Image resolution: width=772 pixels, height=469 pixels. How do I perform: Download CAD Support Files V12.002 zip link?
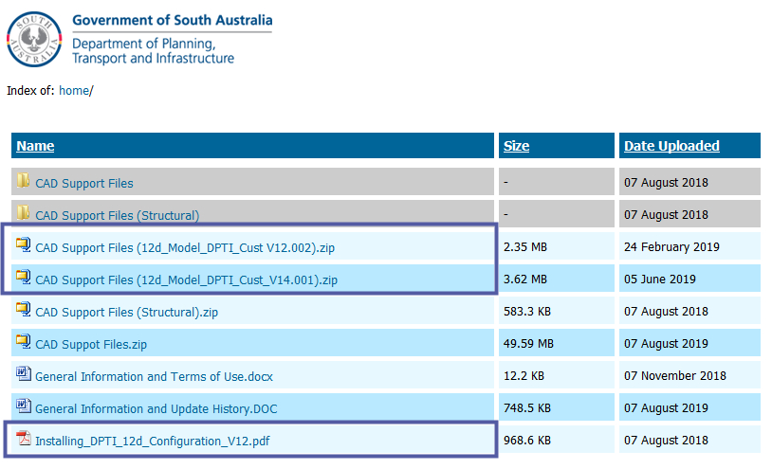pyautogui.click(x=185, y=247)
